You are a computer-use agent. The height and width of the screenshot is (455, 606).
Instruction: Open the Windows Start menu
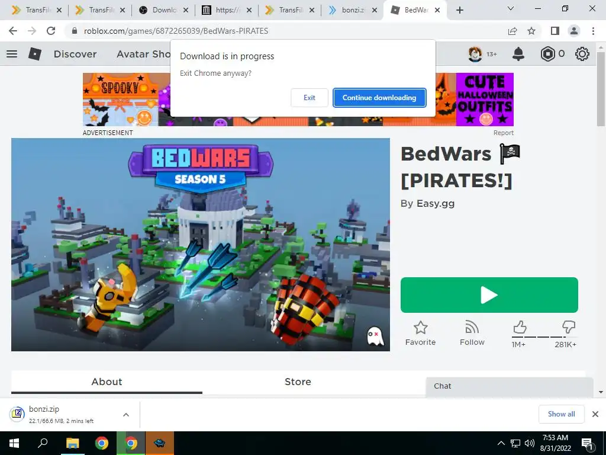14,443
